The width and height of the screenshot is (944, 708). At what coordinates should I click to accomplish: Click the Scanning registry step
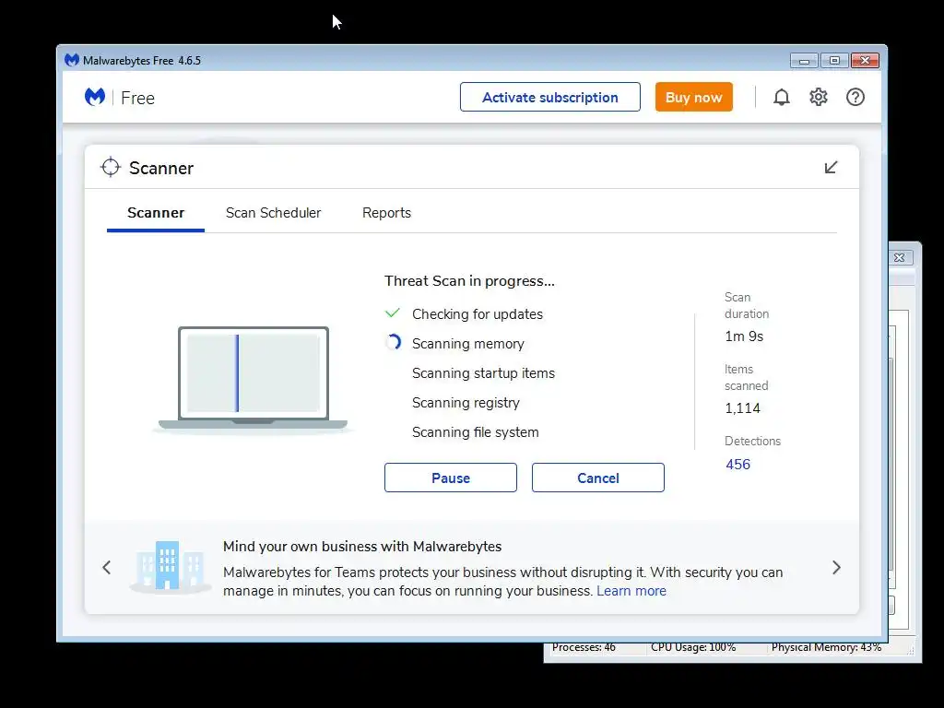click(x=466, y=403)
